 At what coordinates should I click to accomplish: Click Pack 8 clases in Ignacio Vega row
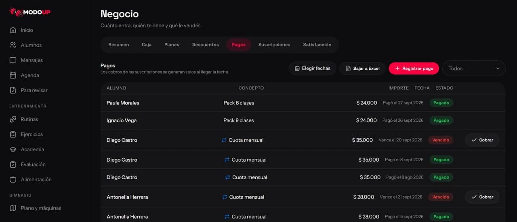click(x=239, y=120)
